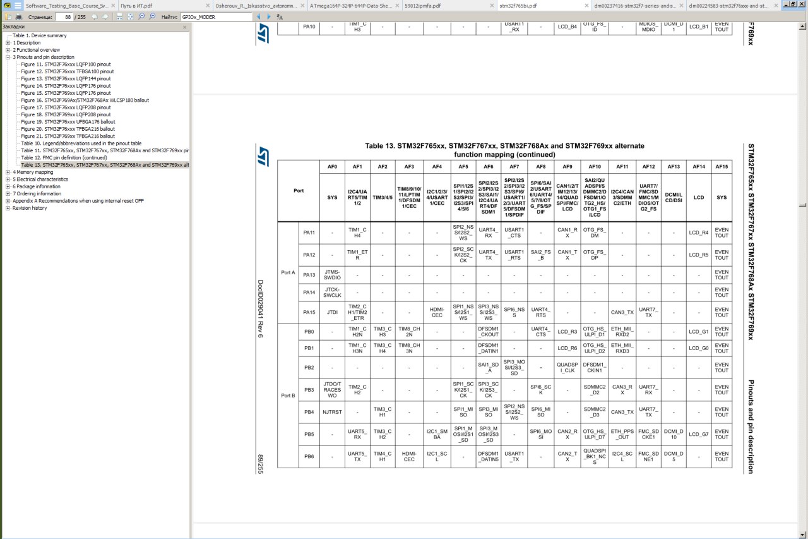808x539 pixels.
Task: Close the ATmega164P datasheet tab
Action: tap(398, 5)
